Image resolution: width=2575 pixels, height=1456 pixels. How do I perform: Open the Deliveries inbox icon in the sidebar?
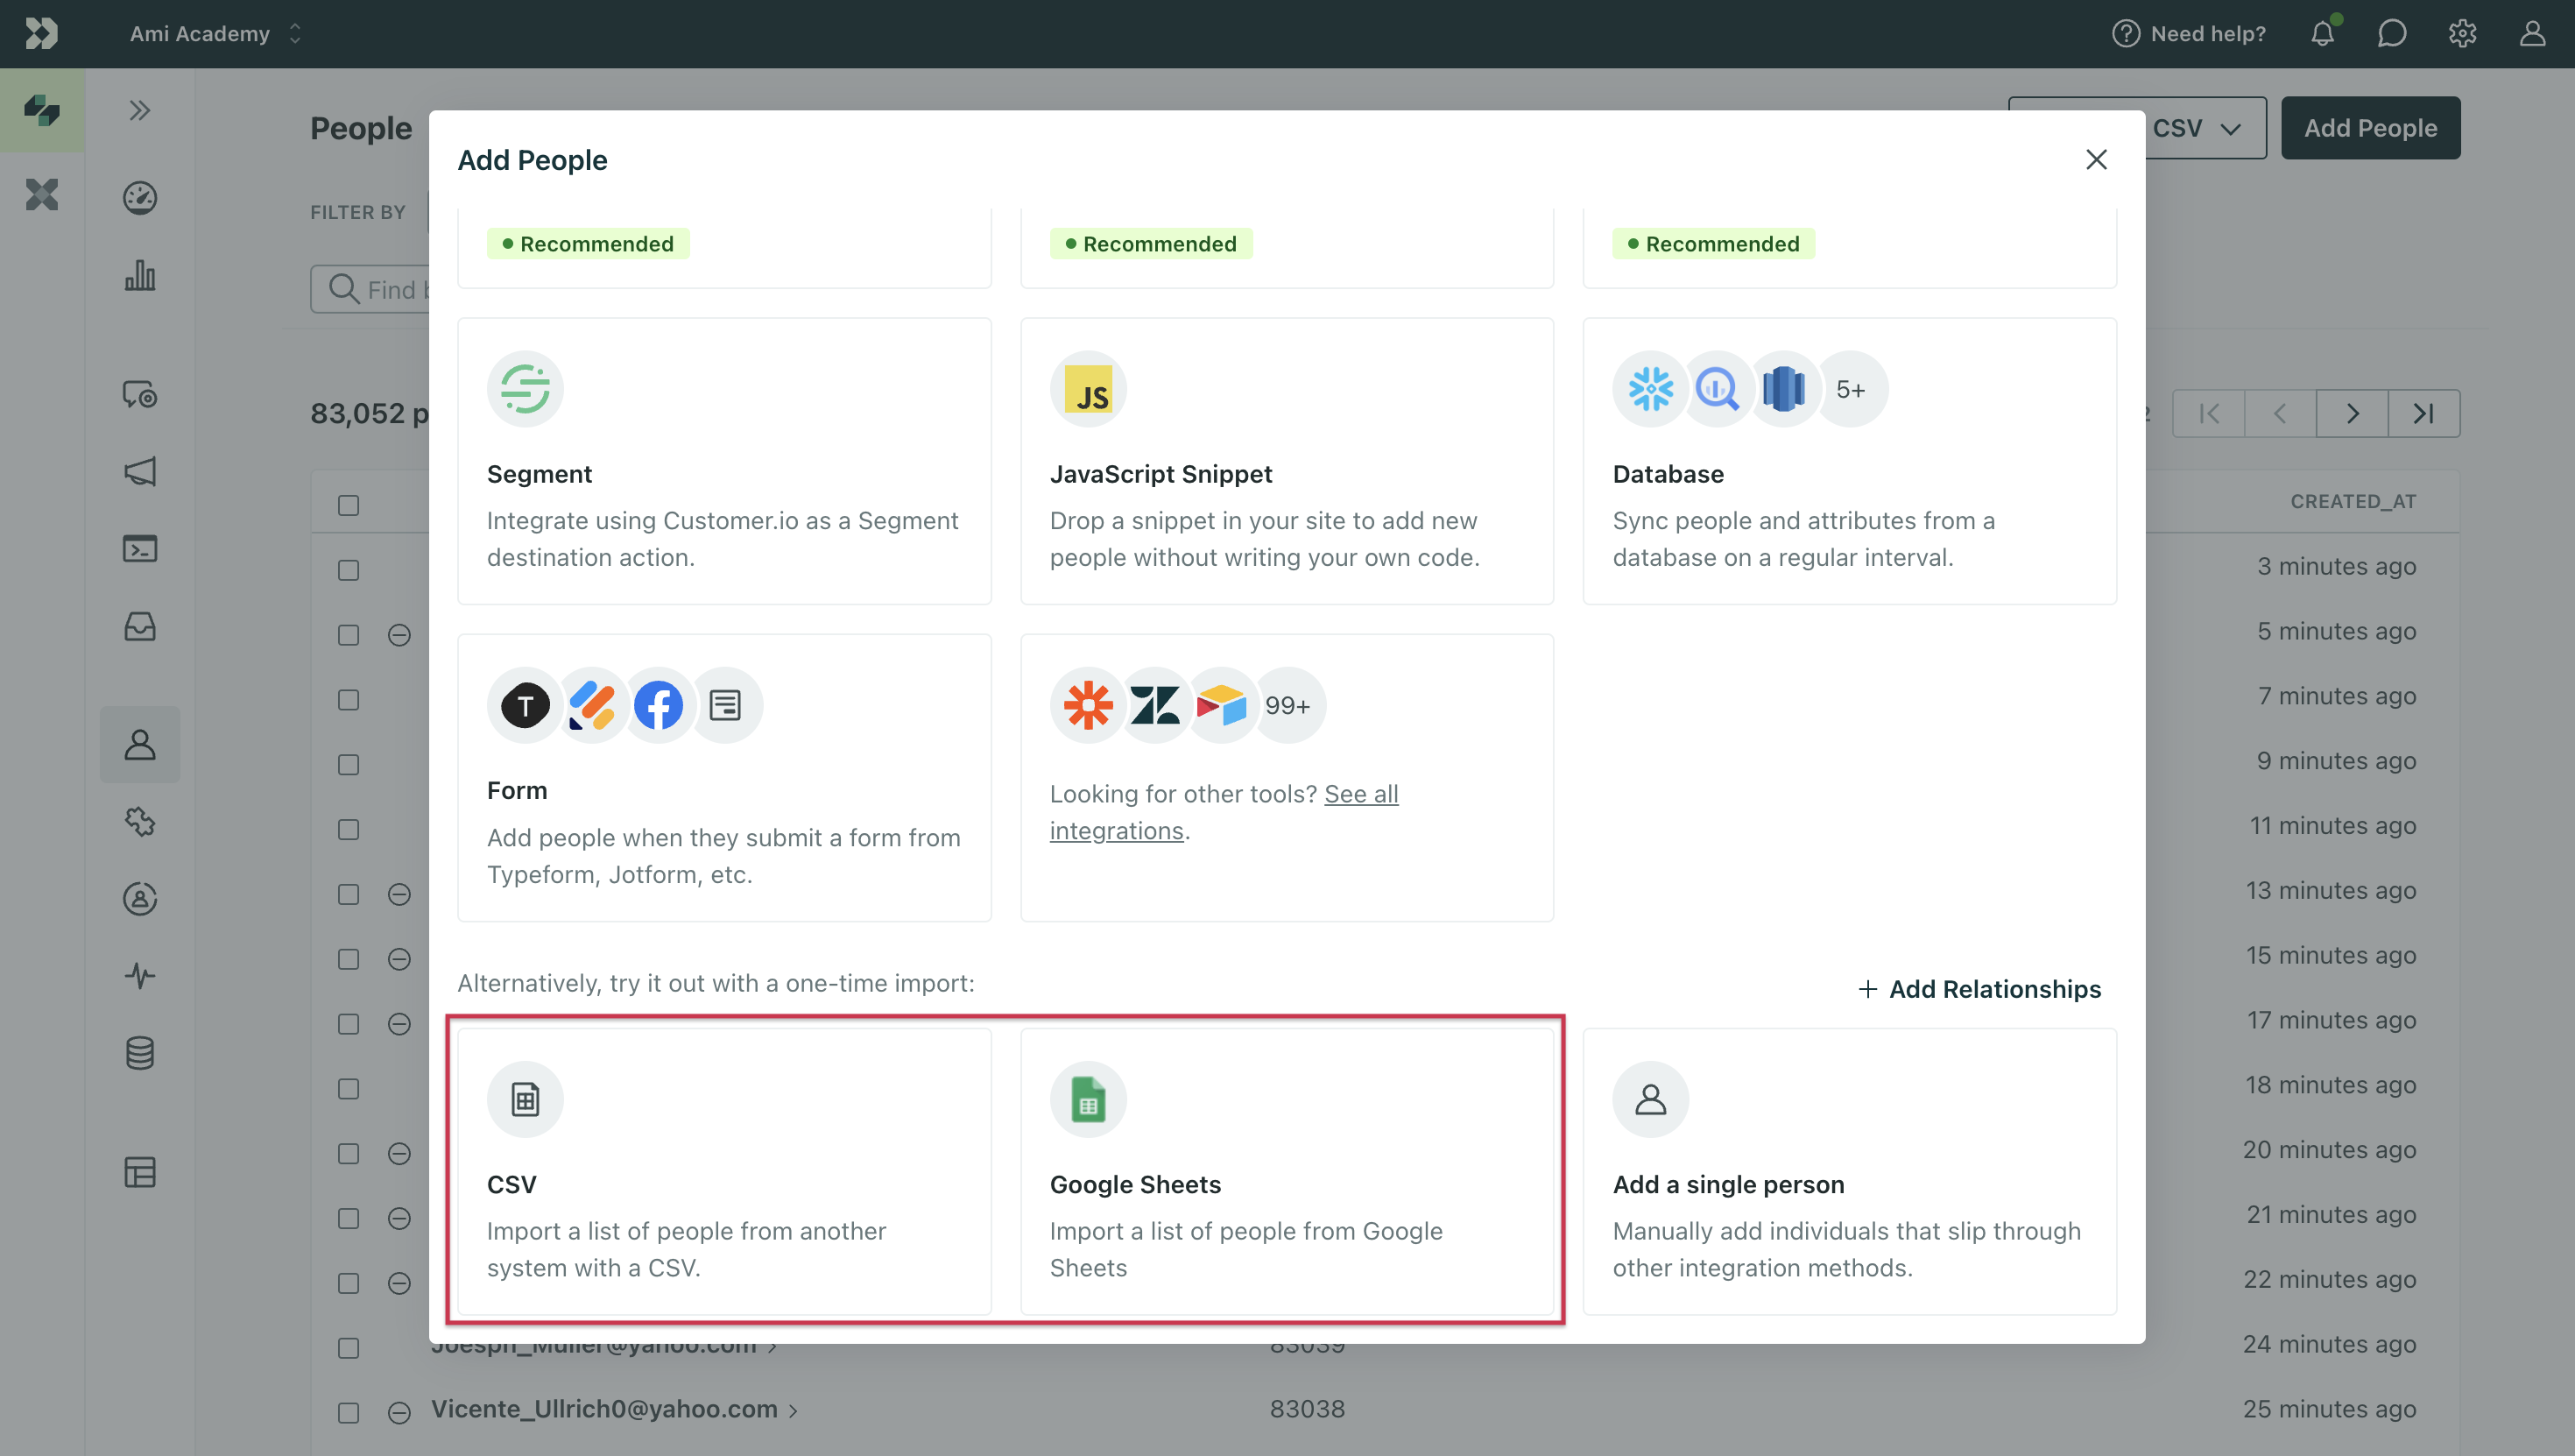point(140,626)
